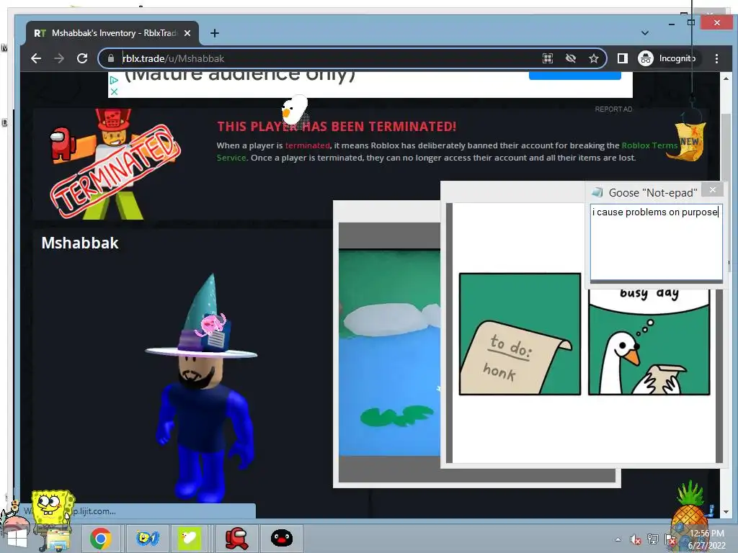Click the page scrollbar down arrow
The image size is (738, 553).
pos(726,512)
